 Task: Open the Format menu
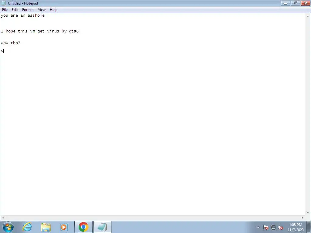coord(28,10)
